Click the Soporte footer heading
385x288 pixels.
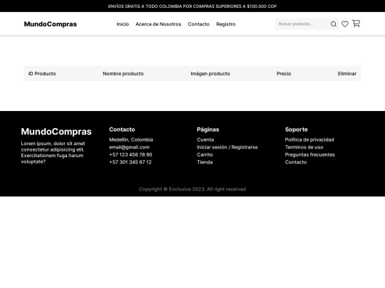coord(296,129)
